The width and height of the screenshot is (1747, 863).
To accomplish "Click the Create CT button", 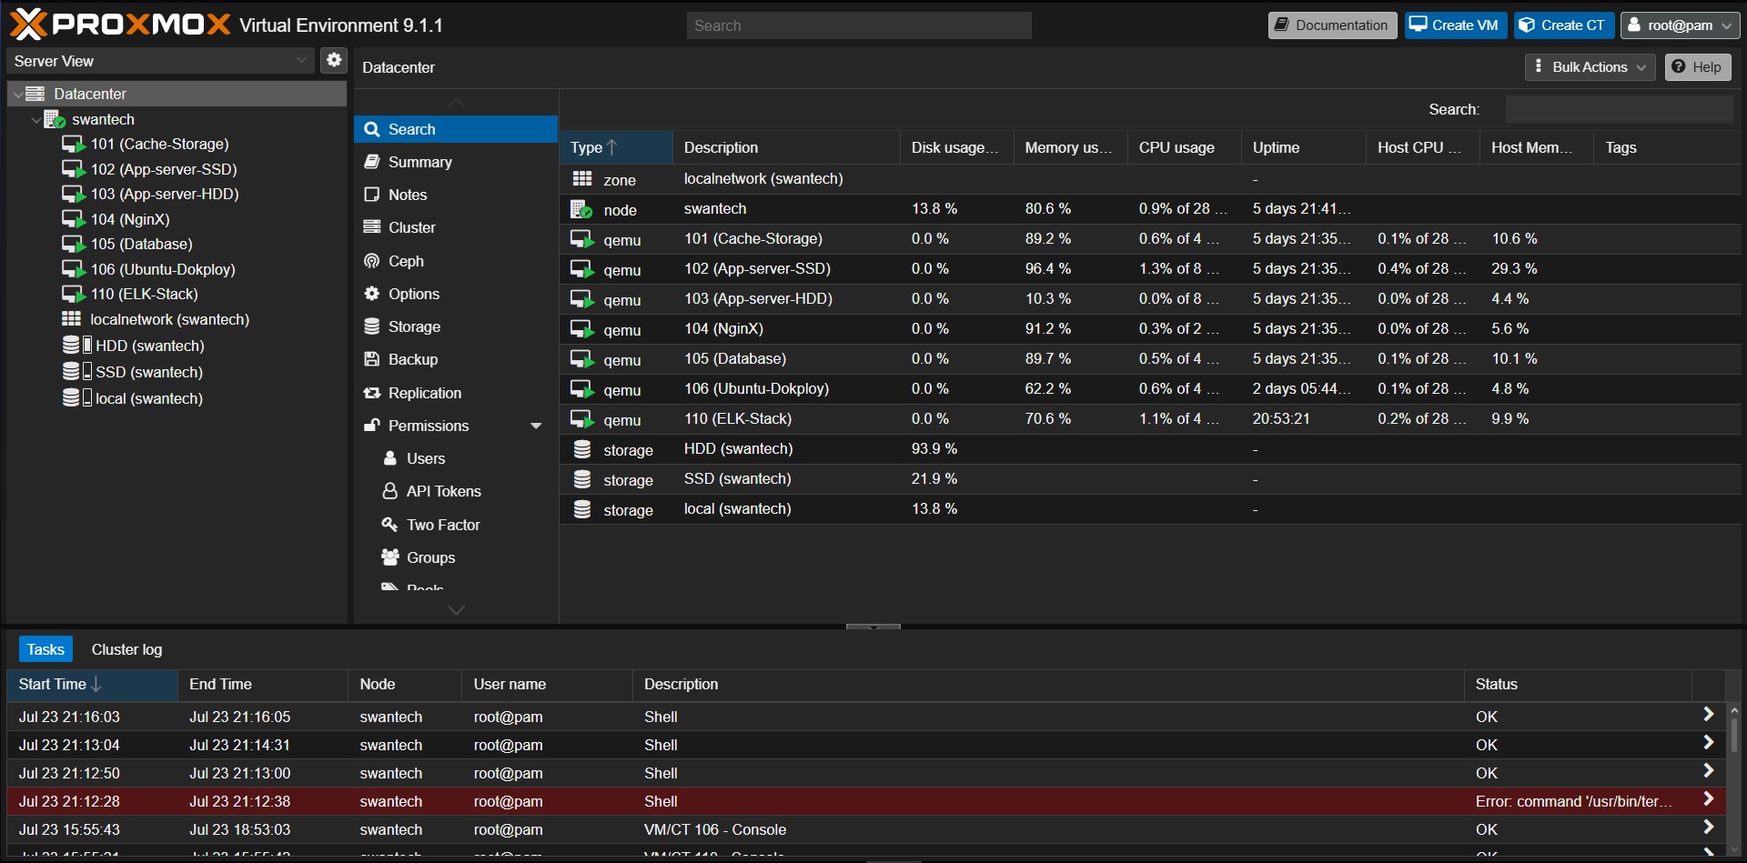I will [x=1563, y=25].
